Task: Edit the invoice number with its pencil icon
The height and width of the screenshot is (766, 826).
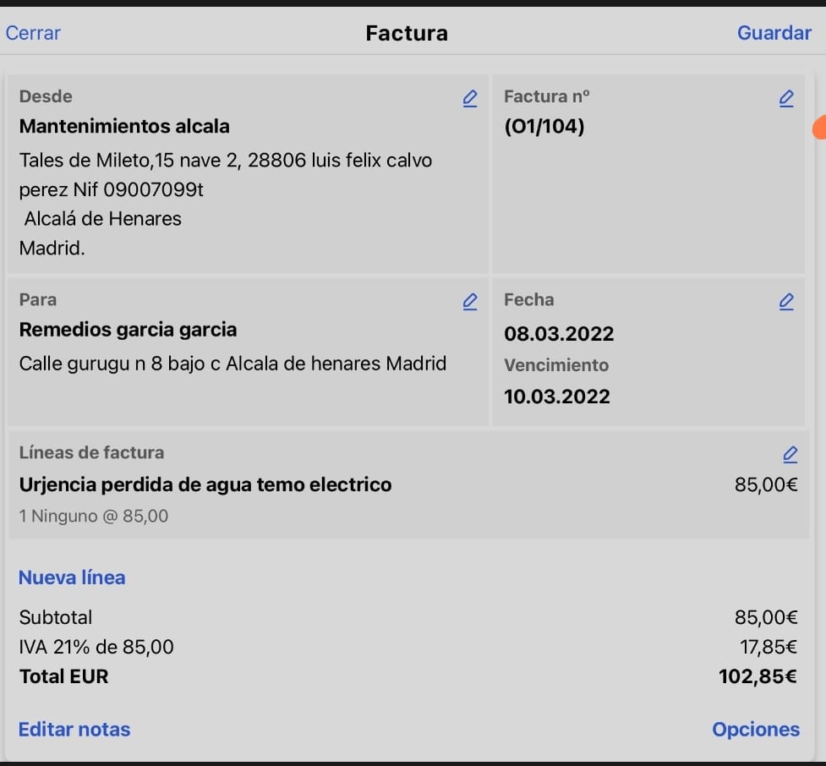Action: click(x=785, y=98)
